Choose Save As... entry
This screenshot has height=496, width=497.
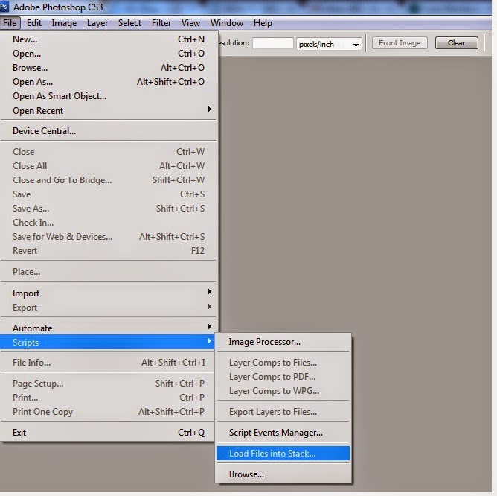tap(109, 209)
